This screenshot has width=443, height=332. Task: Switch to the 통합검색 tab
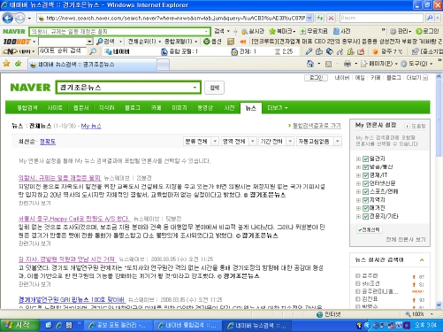[27, 108]
